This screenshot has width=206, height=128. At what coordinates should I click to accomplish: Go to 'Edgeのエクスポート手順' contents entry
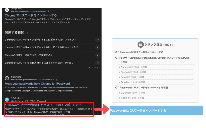tap(132, 77)
